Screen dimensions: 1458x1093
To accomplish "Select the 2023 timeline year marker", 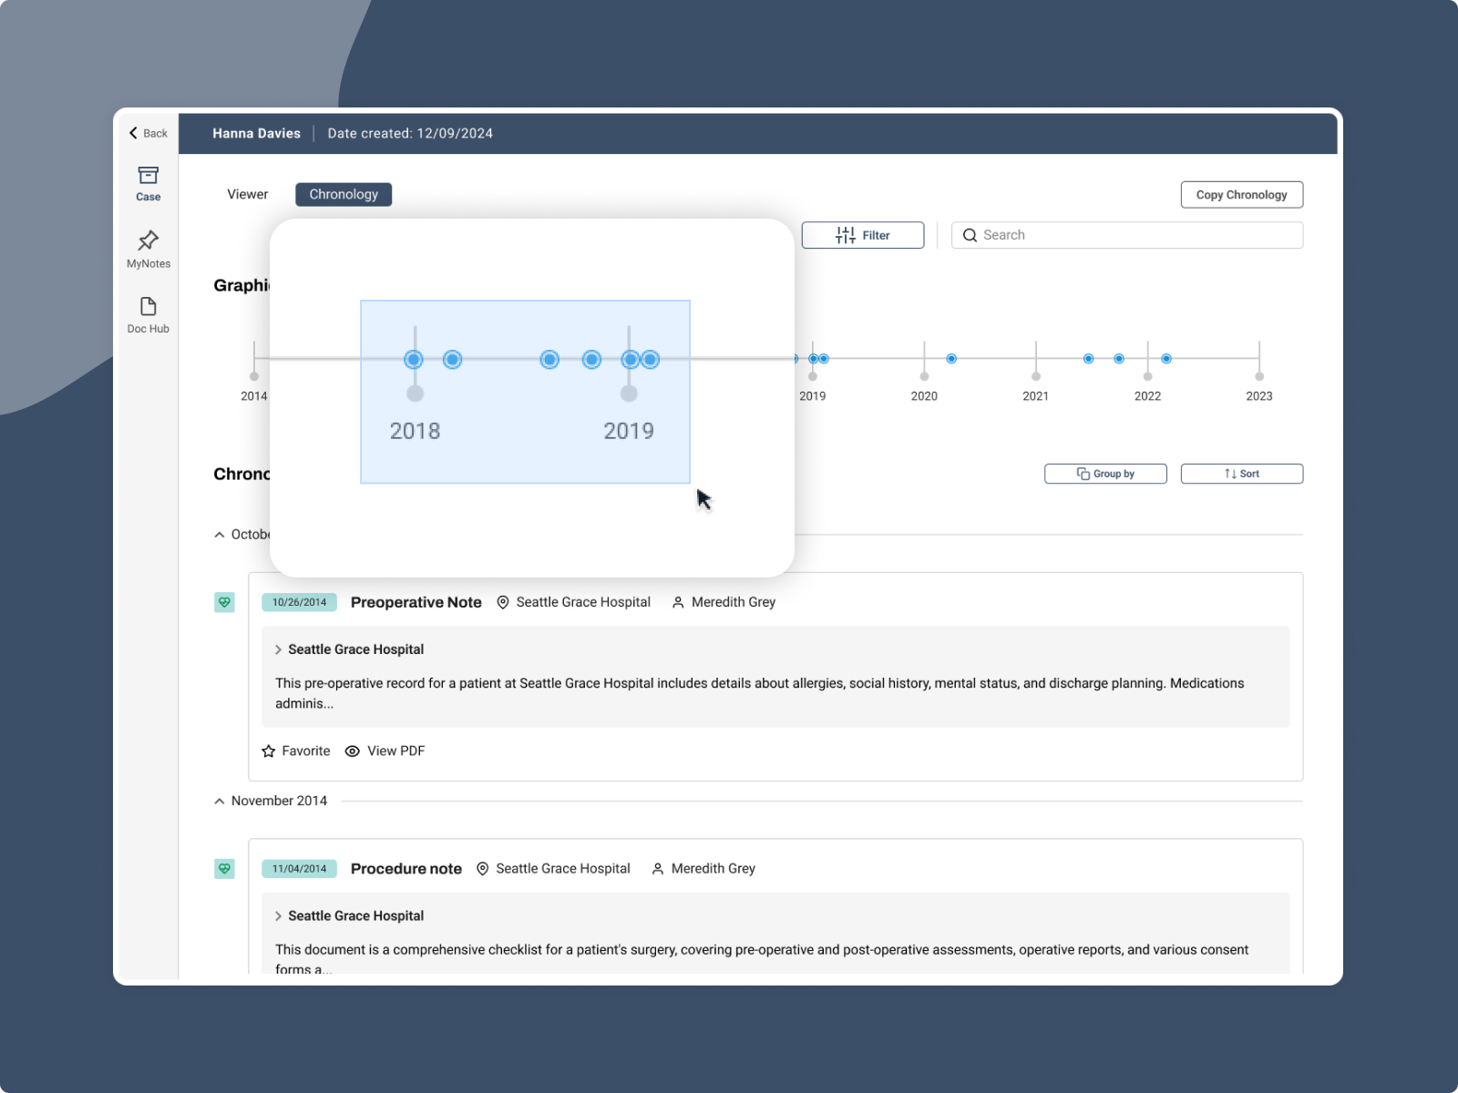I will [x=1259, y=376].
